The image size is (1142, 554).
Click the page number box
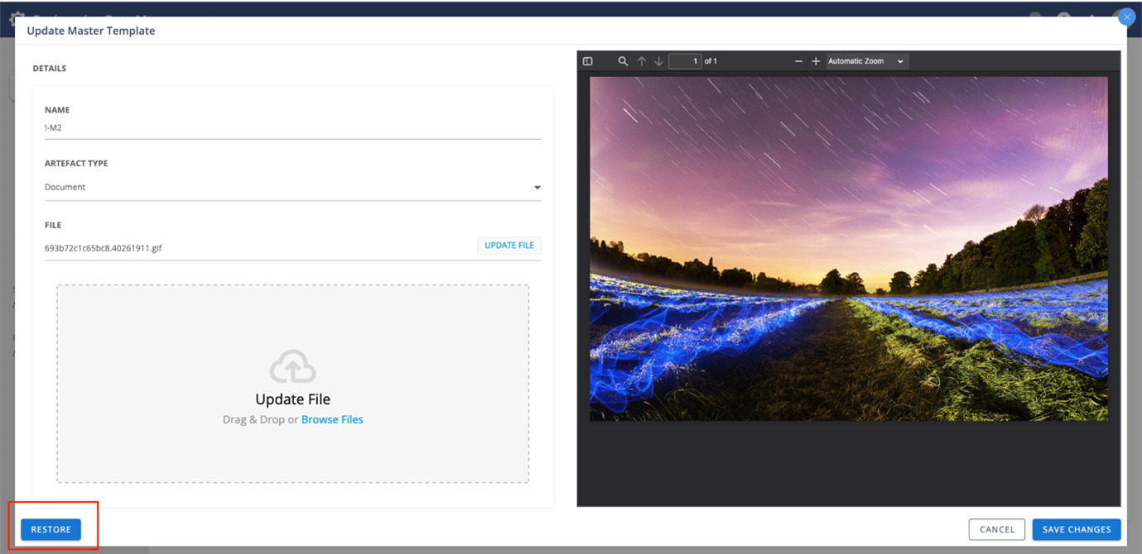pos(685,61)
